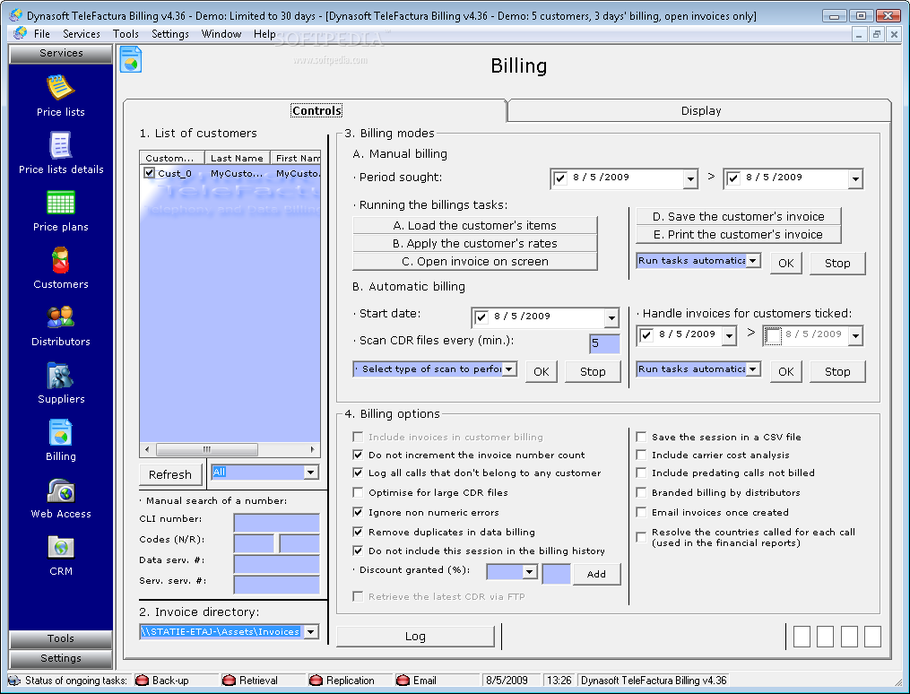Switch to the Display tab
Screen dimensions: 910x694
(x=700, y=111)
